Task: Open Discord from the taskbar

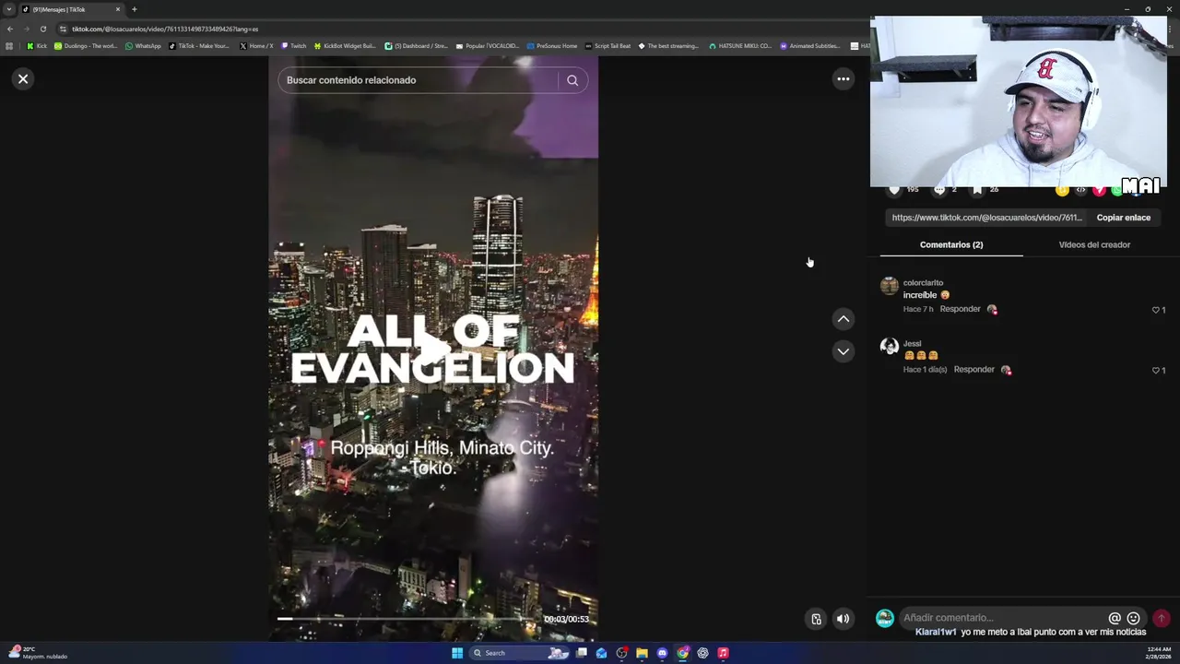Action: coord(662,653)
